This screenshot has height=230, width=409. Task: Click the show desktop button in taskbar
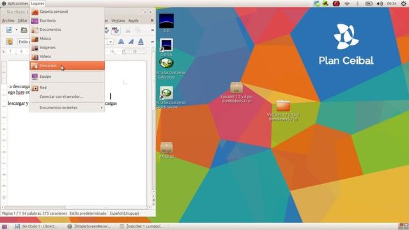click(x=4, y=226)
